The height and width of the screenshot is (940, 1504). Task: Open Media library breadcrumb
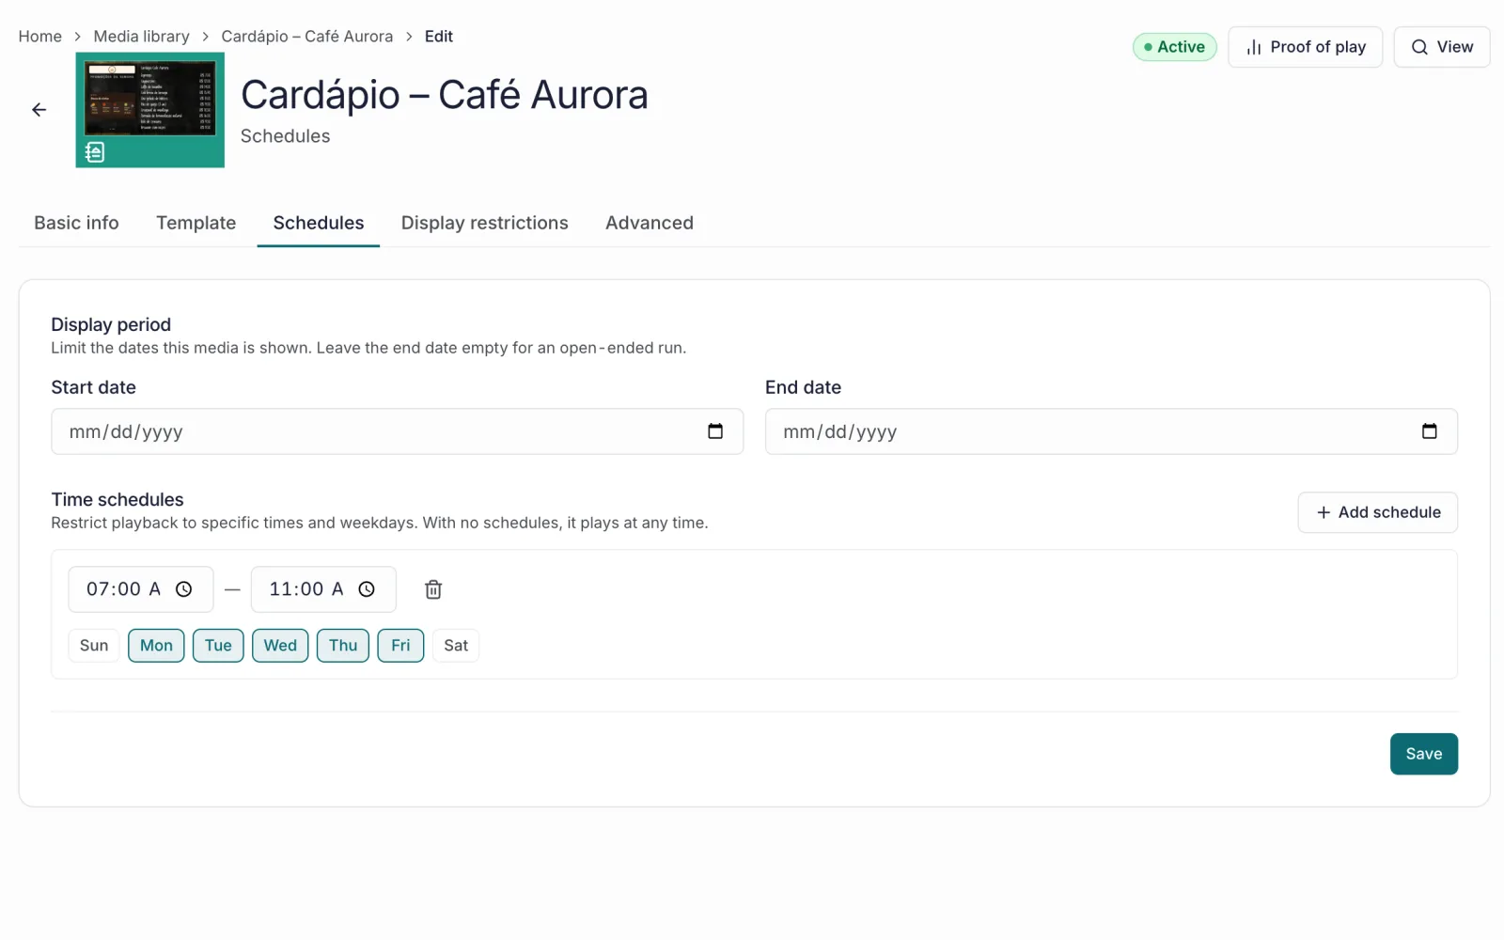pyautogui.click(x=141, y=37)
